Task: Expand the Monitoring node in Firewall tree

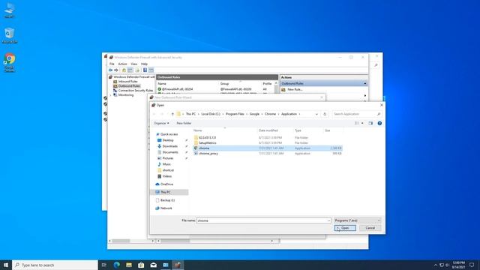Action: point(111,95)
